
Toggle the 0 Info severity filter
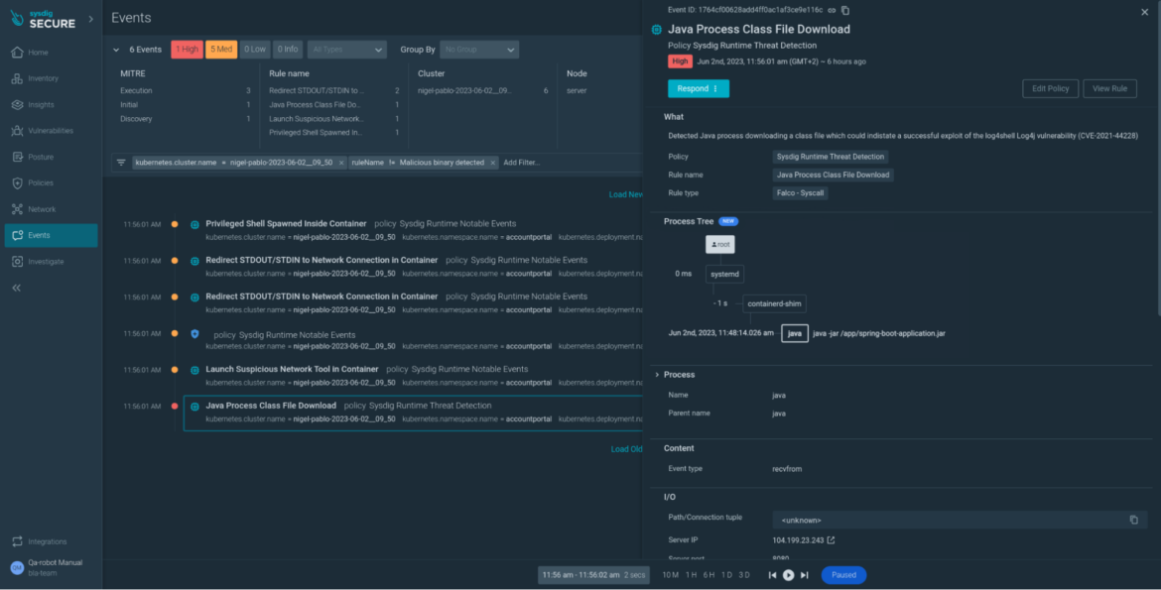pos(288,50)
